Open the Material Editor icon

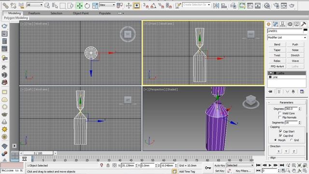tap(267, 6)
